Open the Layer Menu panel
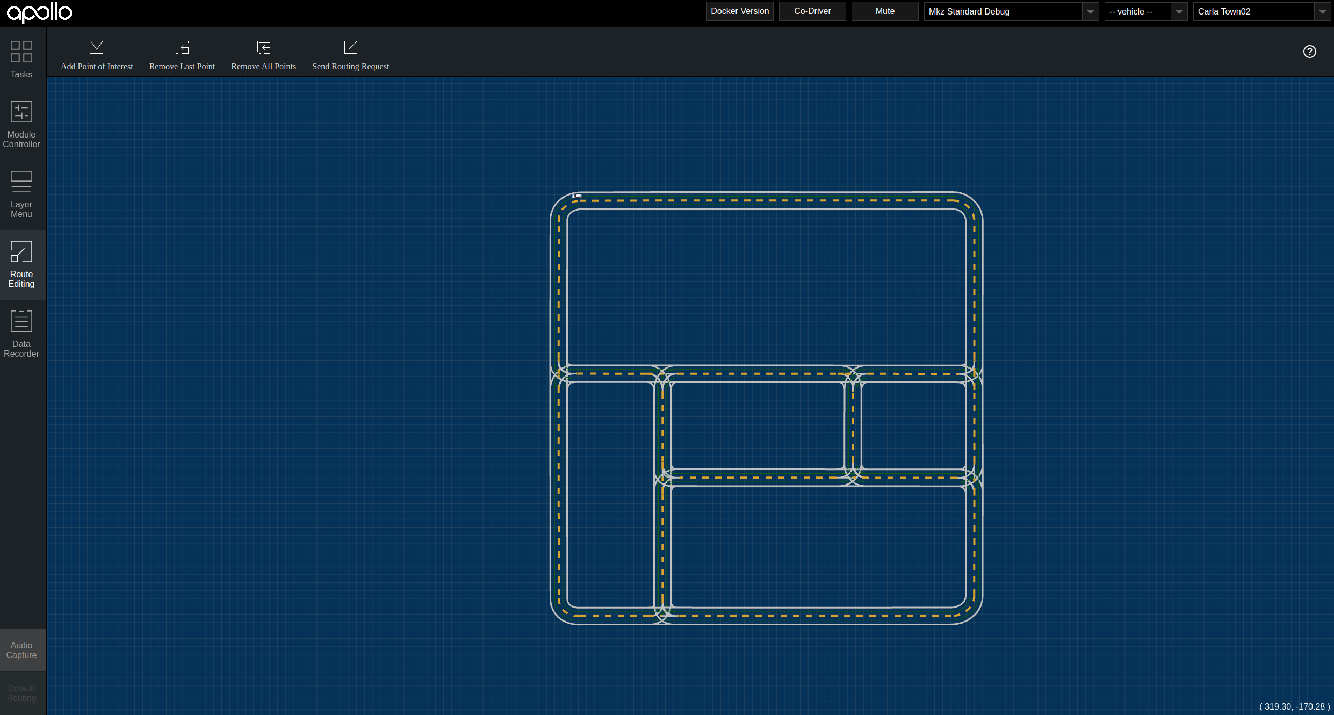The image size is (1334, 715). 21,194
